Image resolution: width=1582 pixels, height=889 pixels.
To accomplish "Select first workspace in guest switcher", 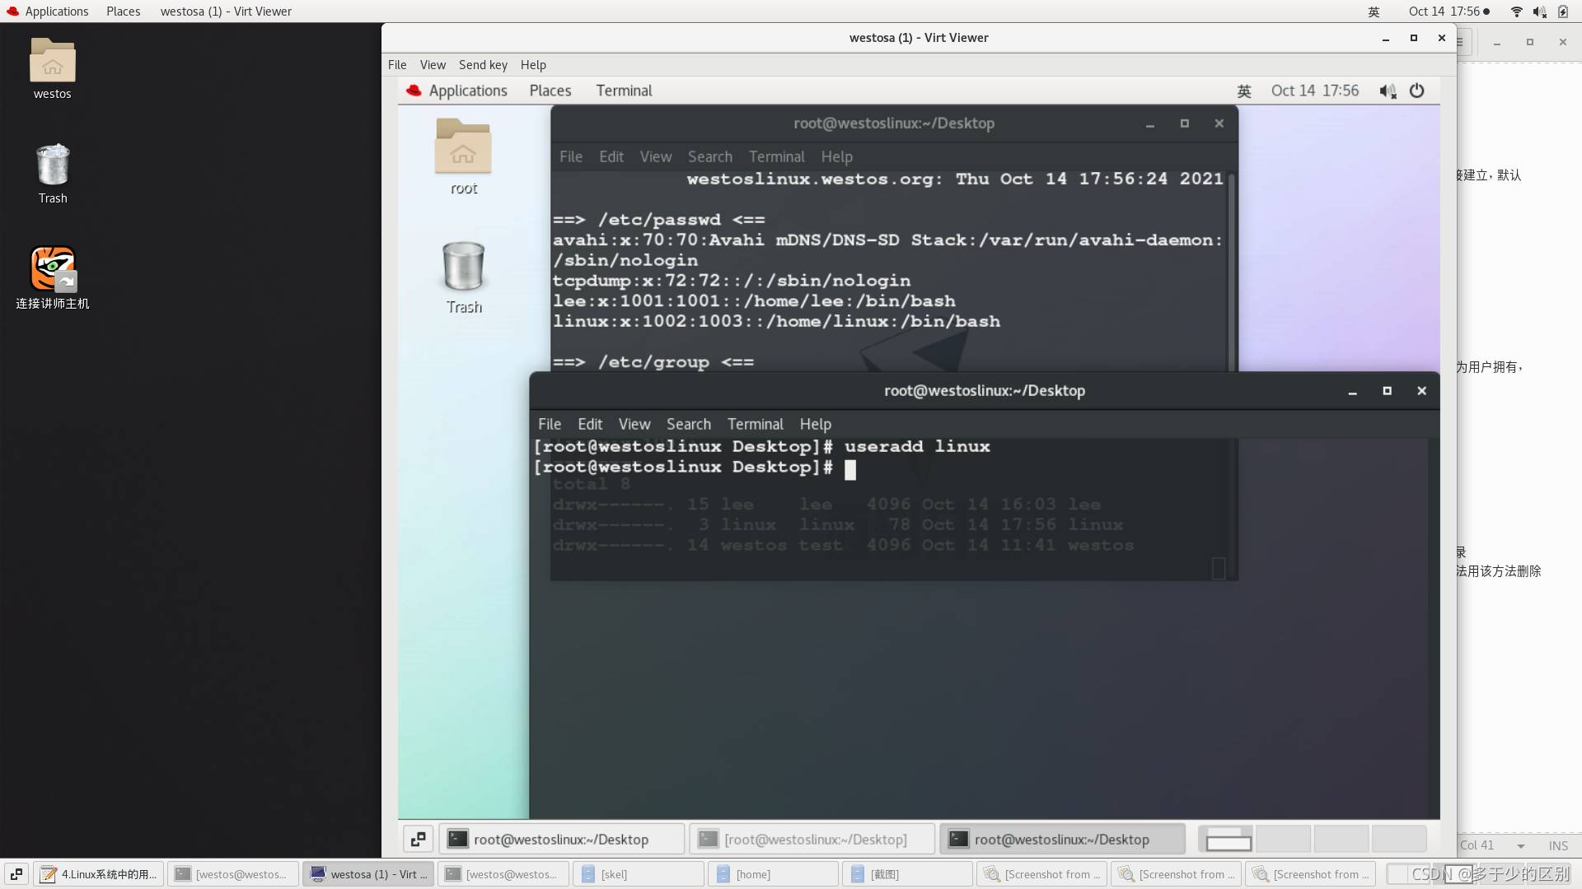I will (1225, 839).
